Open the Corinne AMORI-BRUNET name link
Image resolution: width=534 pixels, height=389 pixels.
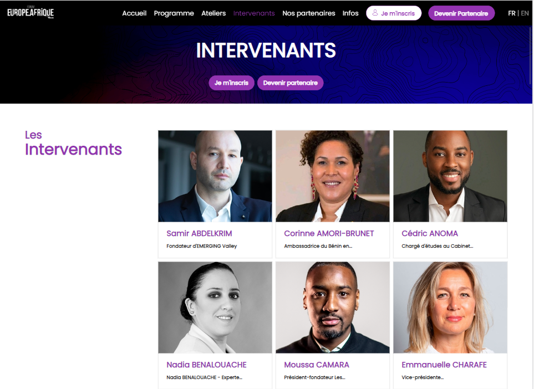coord(329,233)
